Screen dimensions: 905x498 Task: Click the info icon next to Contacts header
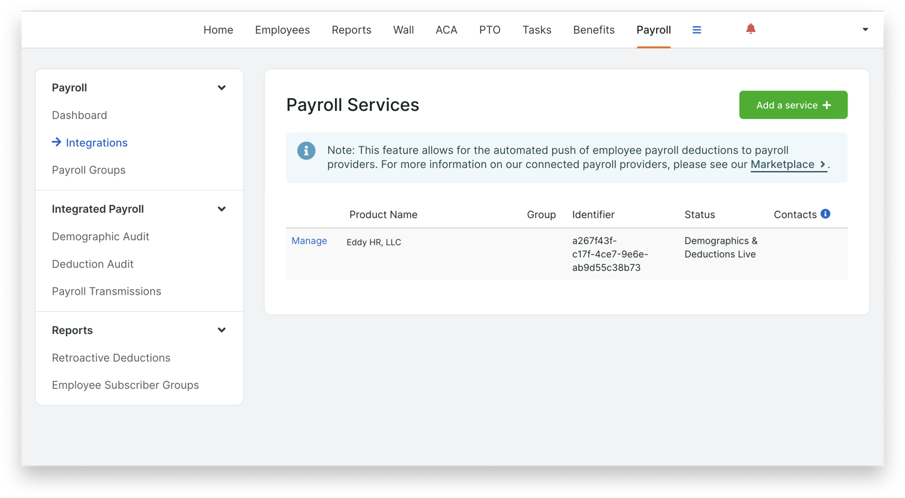[825, 214]
